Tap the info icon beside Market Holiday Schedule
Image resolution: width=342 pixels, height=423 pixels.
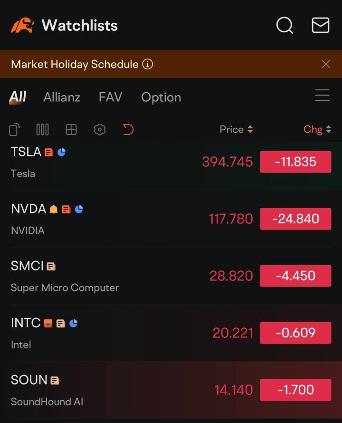click(x=148, y=64)
